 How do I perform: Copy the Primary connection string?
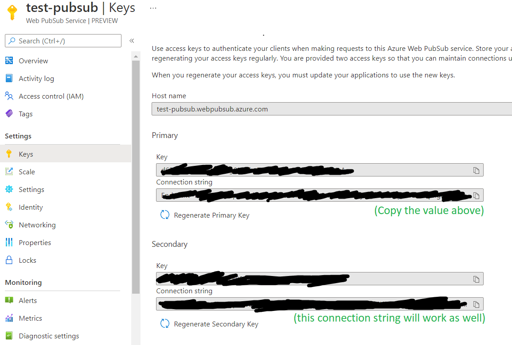[x=476, y=195]
